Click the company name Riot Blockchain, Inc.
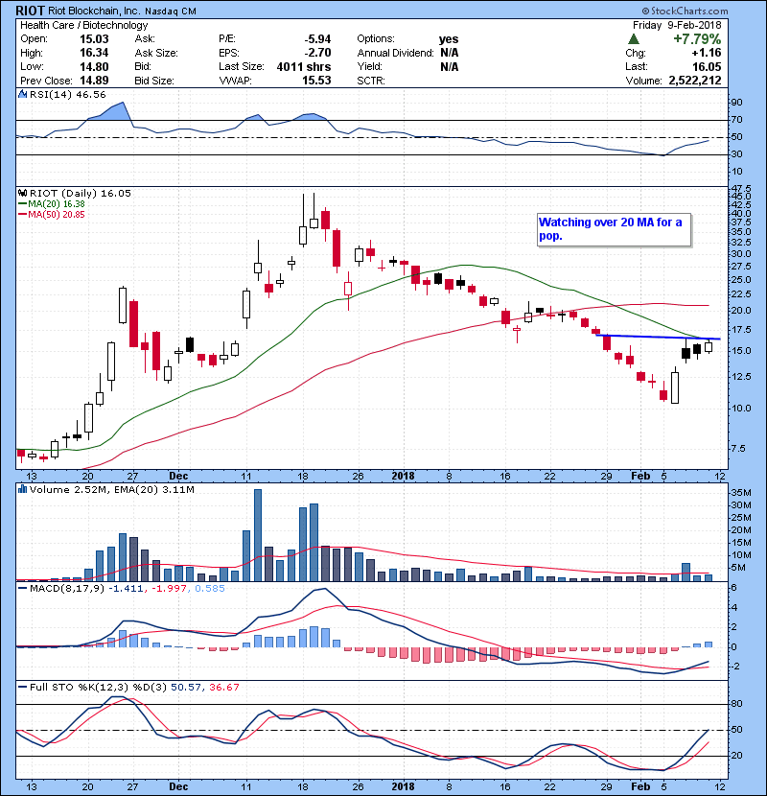The width and height of the screenshot is (767, 796). [x=94, y=12]
